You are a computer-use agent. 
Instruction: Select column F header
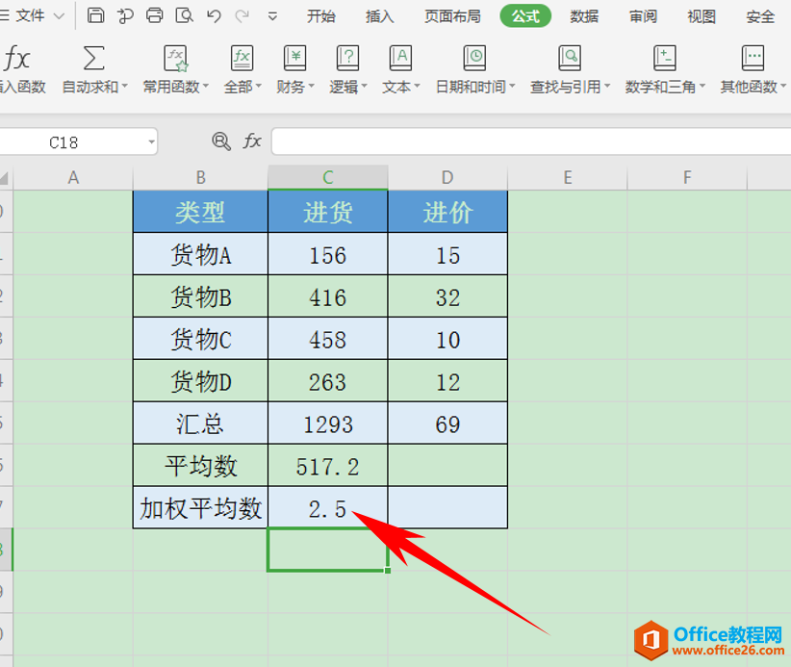[687, 178]
